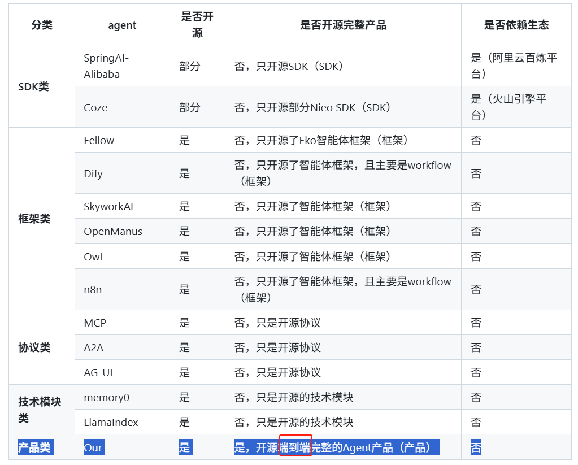The image size is (578, 465).
Task: Select 是 in the n8n row
Action: pos(184,289)
